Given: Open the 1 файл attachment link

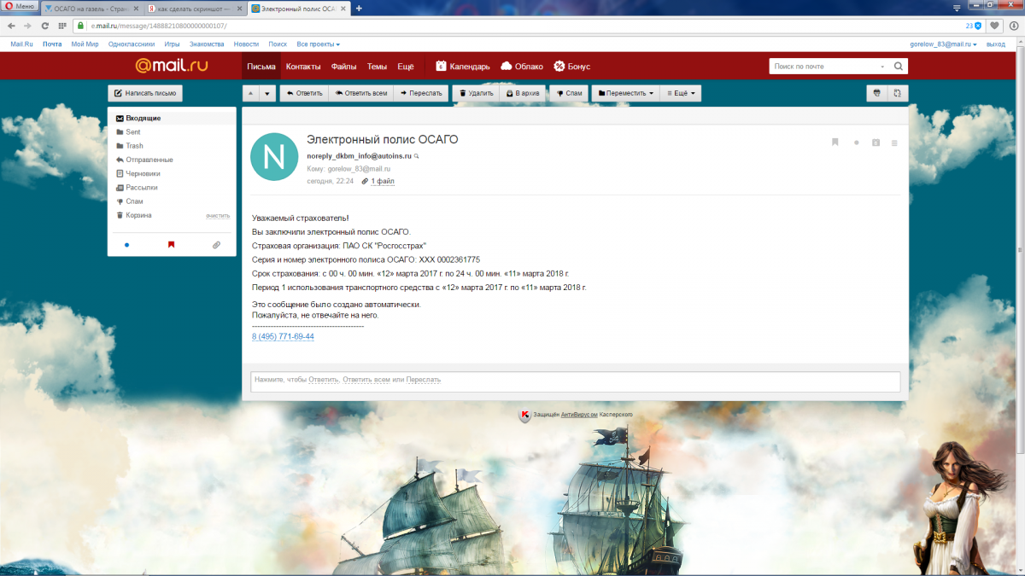Looking at the screenshot, I should (378, 181).
